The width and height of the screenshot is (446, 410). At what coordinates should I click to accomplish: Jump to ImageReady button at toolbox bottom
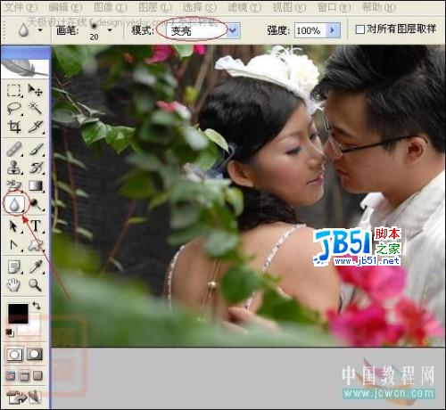point(24,398)
